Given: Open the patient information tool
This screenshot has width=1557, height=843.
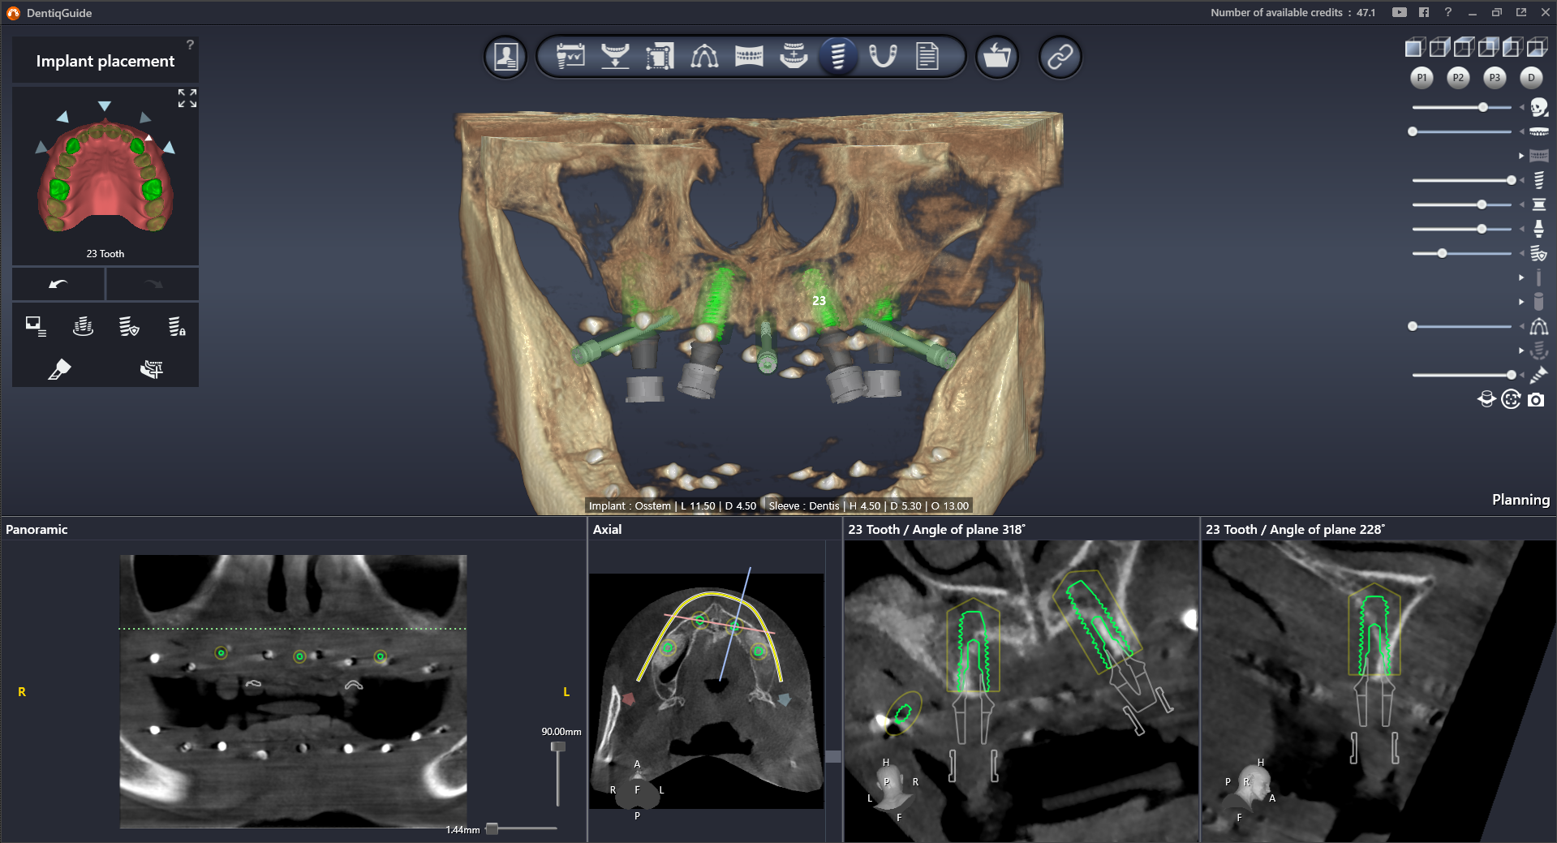Looking at the screenshot, I should [x=505, y=56].
